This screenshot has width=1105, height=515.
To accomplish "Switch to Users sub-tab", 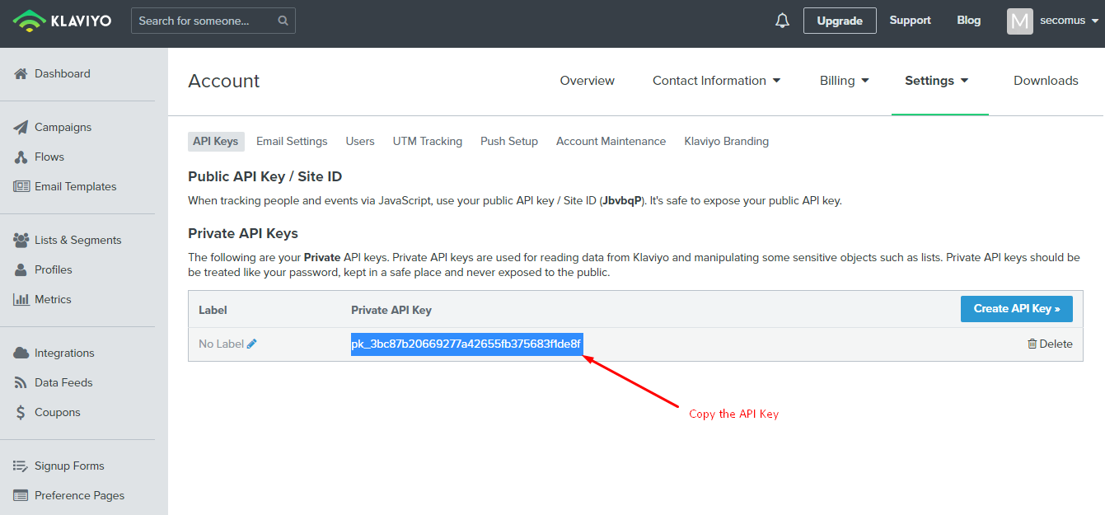I will click(360, 142).
